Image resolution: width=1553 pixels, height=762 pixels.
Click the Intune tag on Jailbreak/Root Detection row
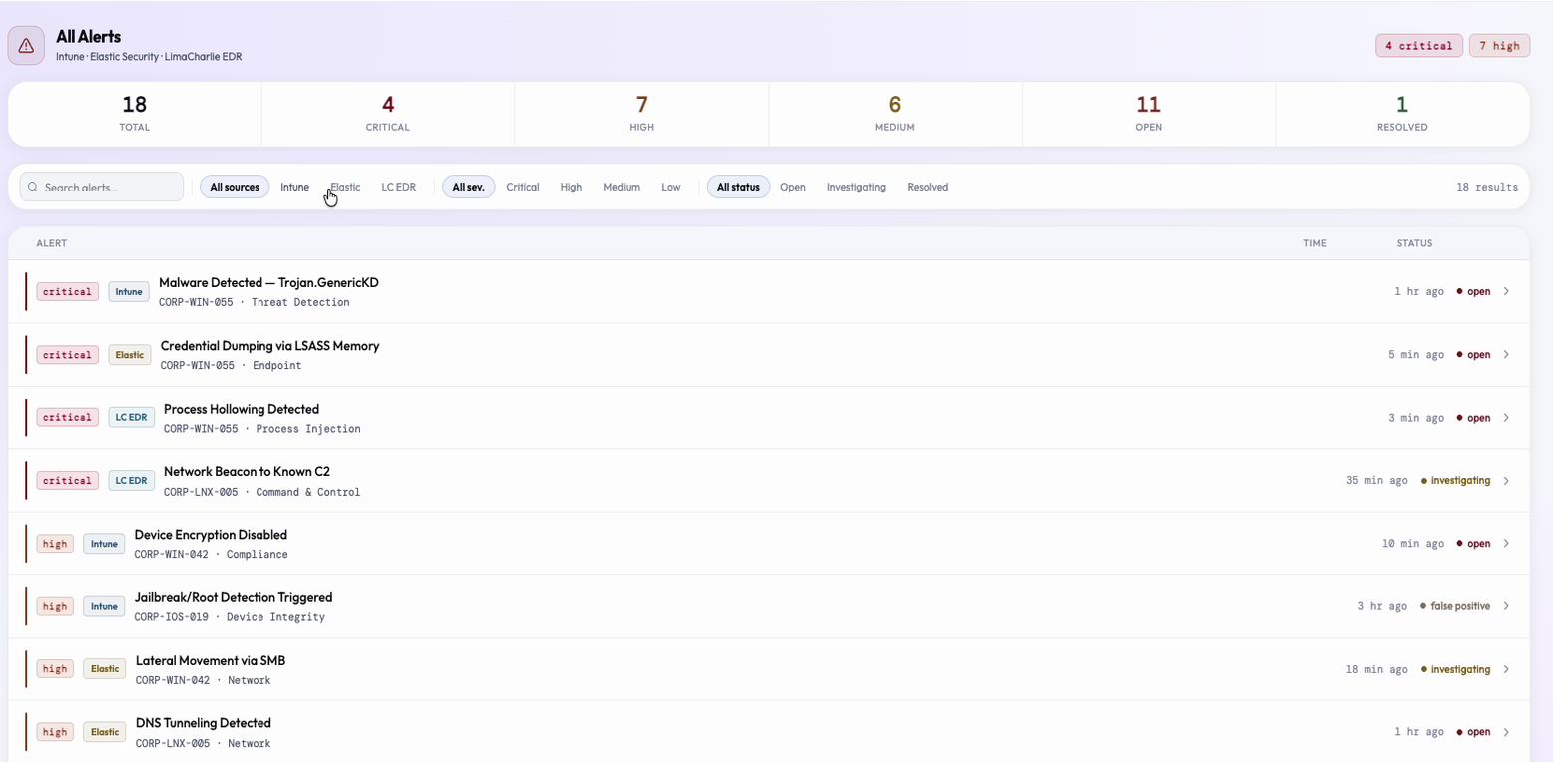[104, 606]
